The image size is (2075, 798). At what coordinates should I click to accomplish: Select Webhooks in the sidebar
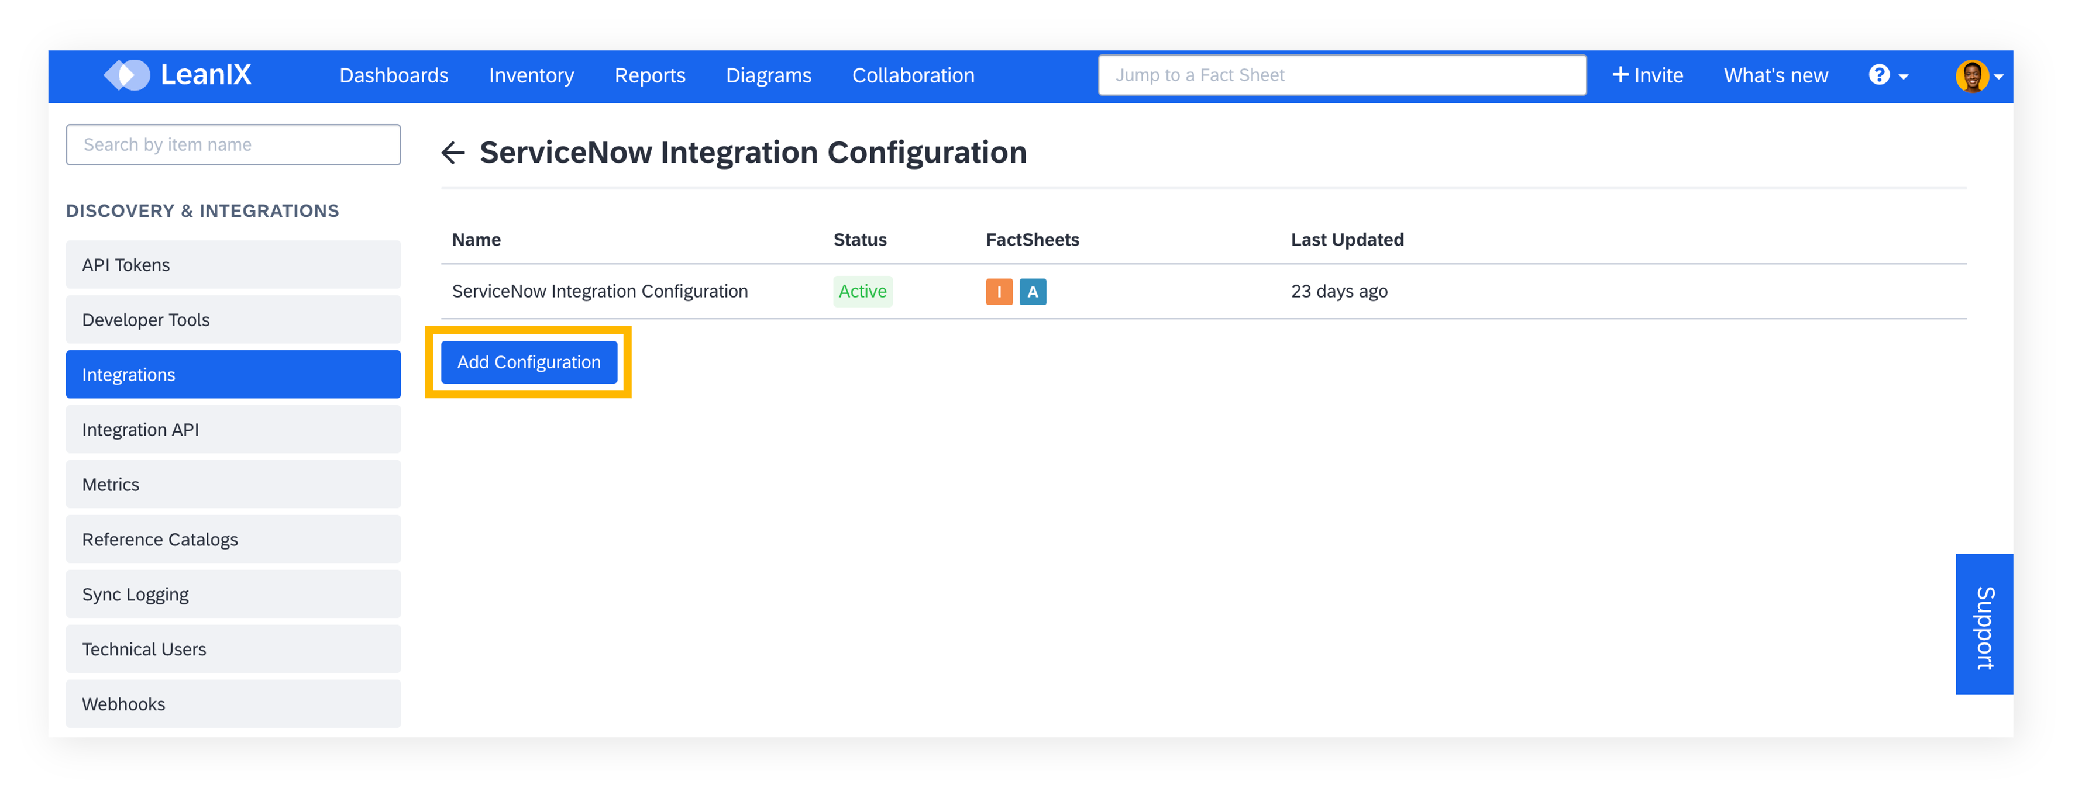(x=233, y=704)
